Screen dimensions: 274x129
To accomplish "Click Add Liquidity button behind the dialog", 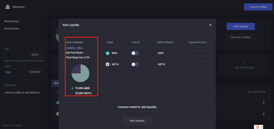I will [x=241, y=27].
